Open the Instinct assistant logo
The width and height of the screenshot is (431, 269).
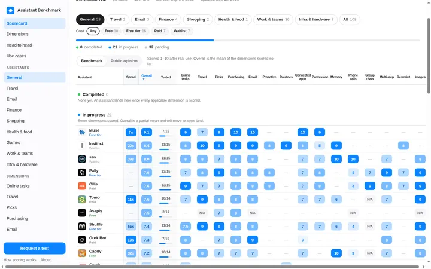[x=82, y=146]
